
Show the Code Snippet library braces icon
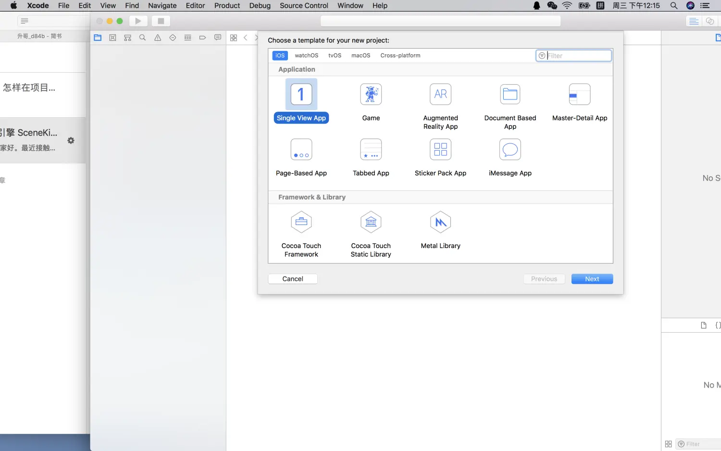tap(718, 325)
